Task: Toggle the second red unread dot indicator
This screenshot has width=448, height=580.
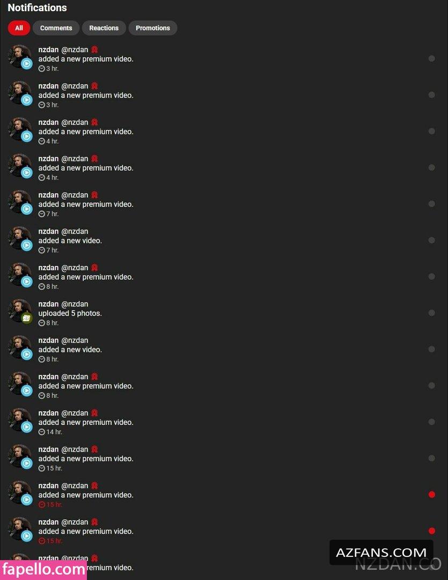Action: click(431, 531)
